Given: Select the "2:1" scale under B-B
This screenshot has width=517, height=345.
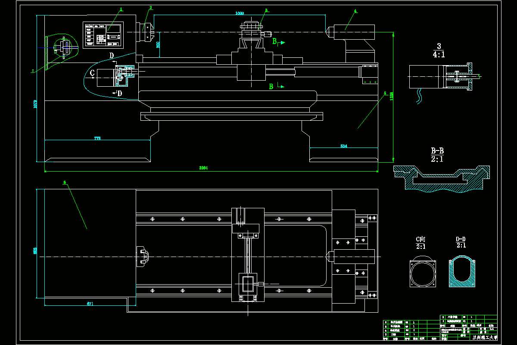Looking at the screenshot, I should click(x=437, y=159).
